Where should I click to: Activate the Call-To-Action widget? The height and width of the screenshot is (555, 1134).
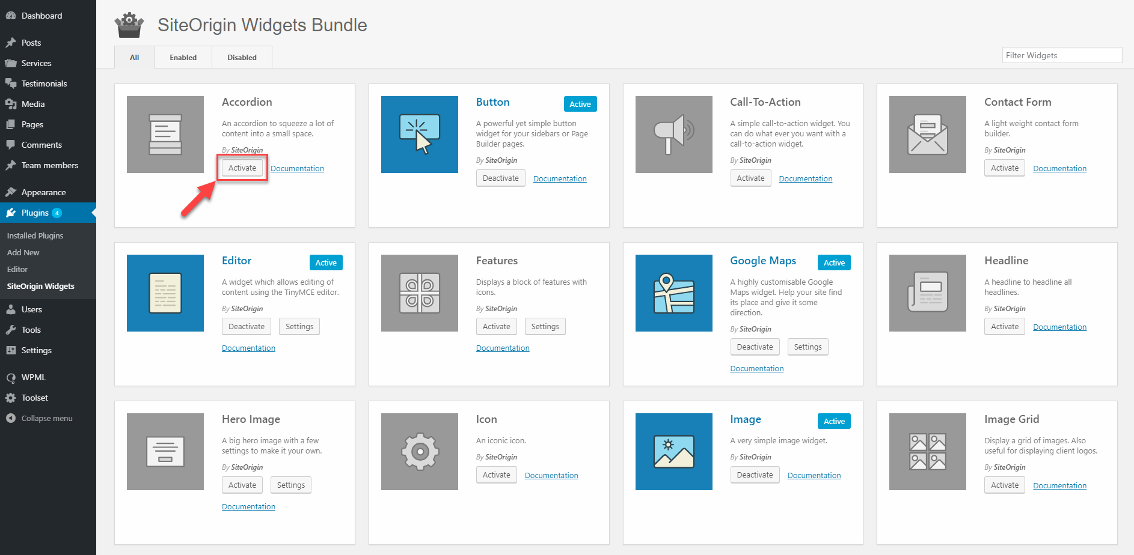(x=750, y=178)
